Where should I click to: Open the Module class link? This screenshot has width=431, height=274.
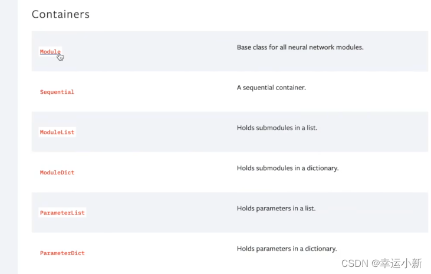[50, 52]
